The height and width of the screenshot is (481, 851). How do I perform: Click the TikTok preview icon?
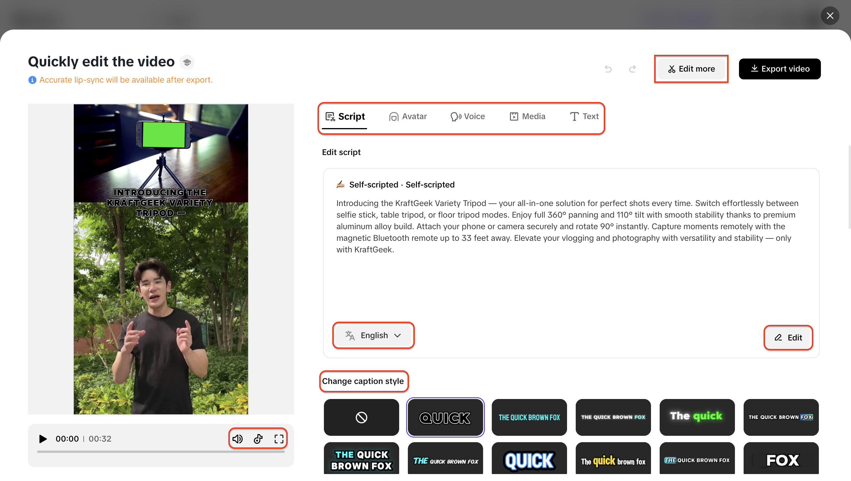tap(258, 439)
